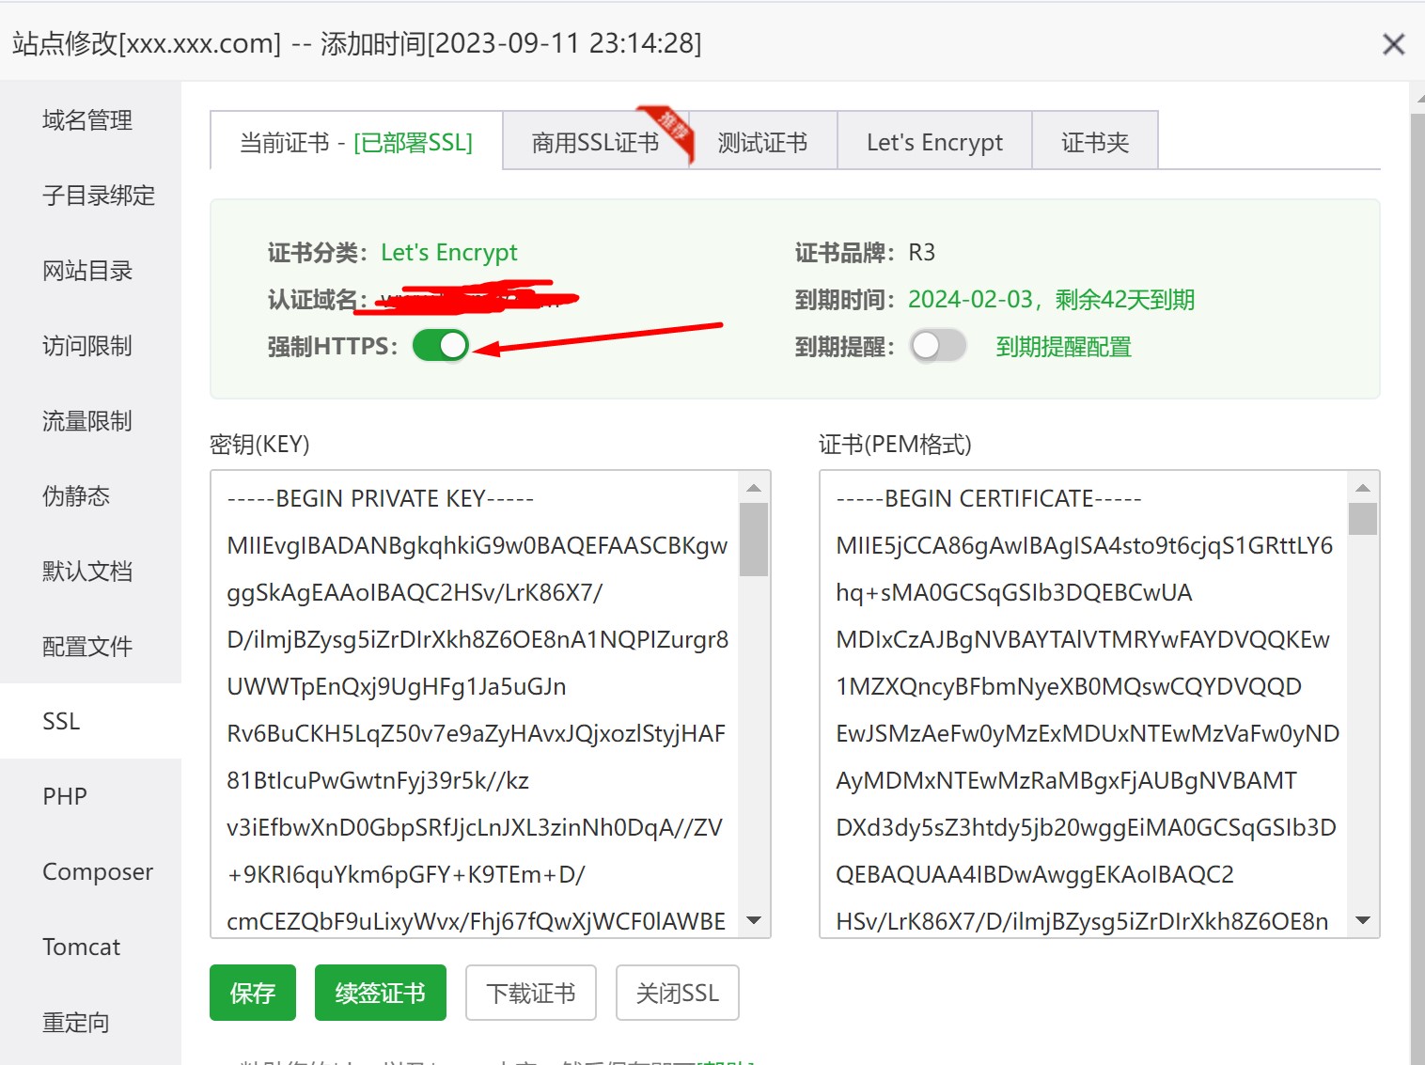Screen dimensions: 1425x1065
Task: Click inside the 密钥(KEY) text area
Action: [x=475, y=703]
